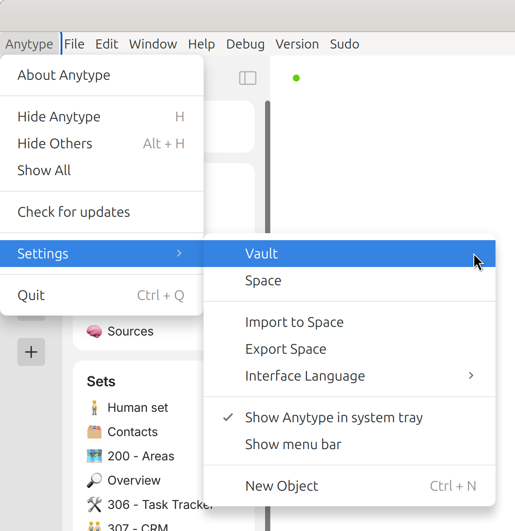Select About Anytype
Viewport: 515px width, 531px height.
point(102,75)
